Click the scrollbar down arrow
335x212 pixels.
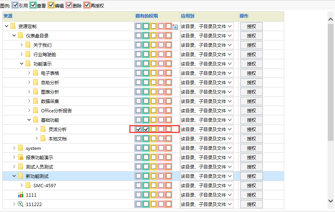[x=330, y=201]
